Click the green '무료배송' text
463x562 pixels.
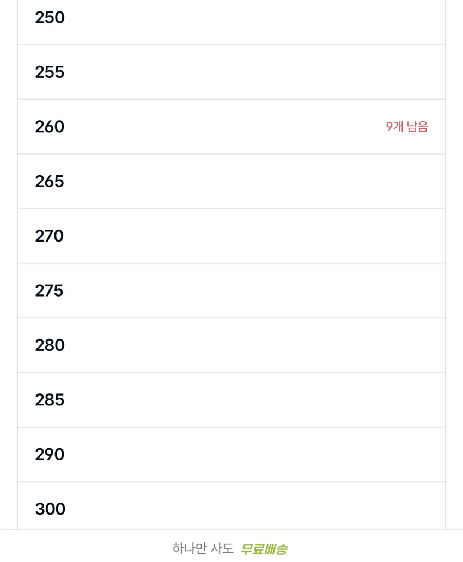coord(264,548)
